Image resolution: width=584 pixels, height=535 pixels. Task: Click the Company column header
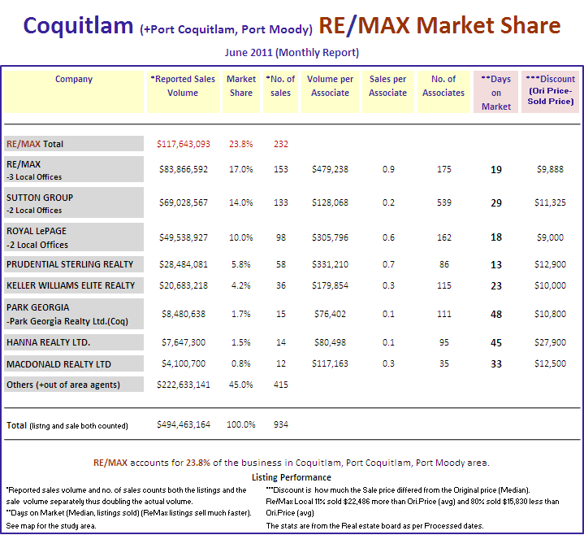point(74,80)
